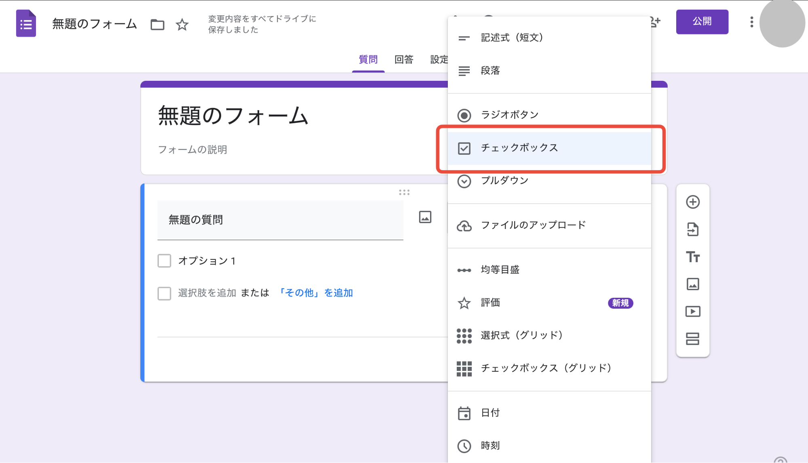This screenshot has height=463, width=808.
Task: Choose プルダウン question type
Action: (549, 181)
